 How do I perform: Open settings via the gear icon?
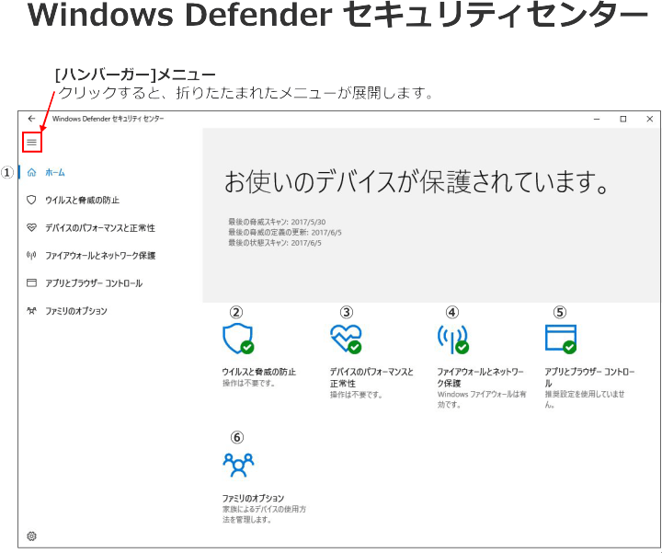[x=31, y=536]
